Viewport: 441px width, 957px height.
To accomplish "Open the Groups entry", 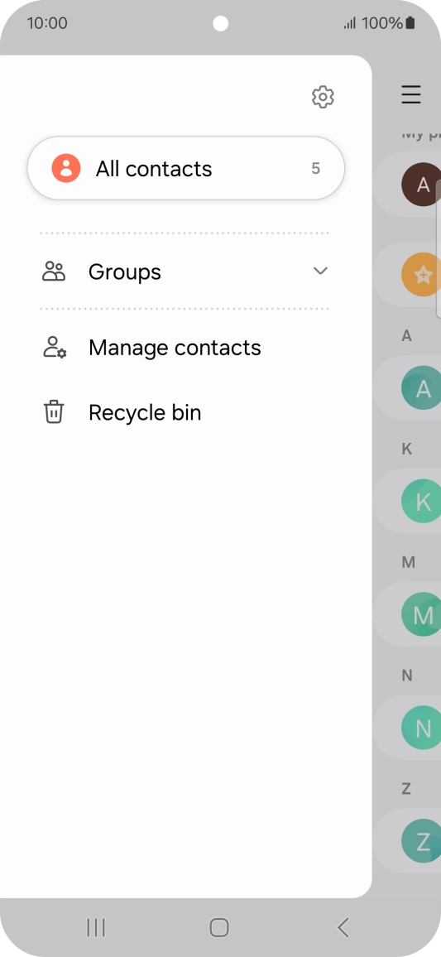I will tap(185, 271).
